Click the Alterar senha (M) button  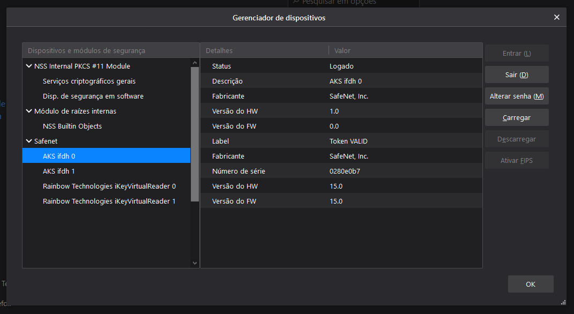[517, 96]
